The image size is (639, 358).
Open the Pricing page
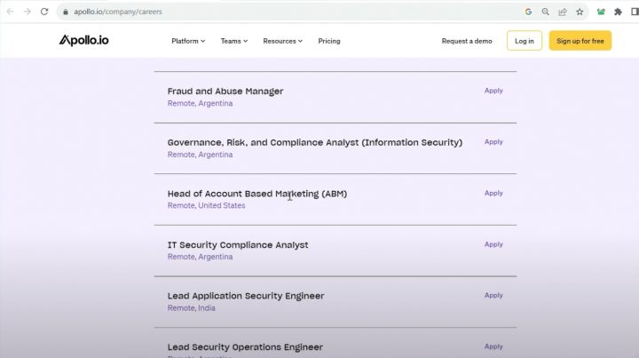(329, 41)
